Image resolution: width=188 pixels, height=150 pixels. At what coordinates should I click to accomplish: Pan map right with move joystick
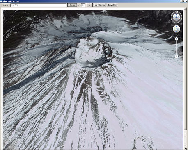179,29
